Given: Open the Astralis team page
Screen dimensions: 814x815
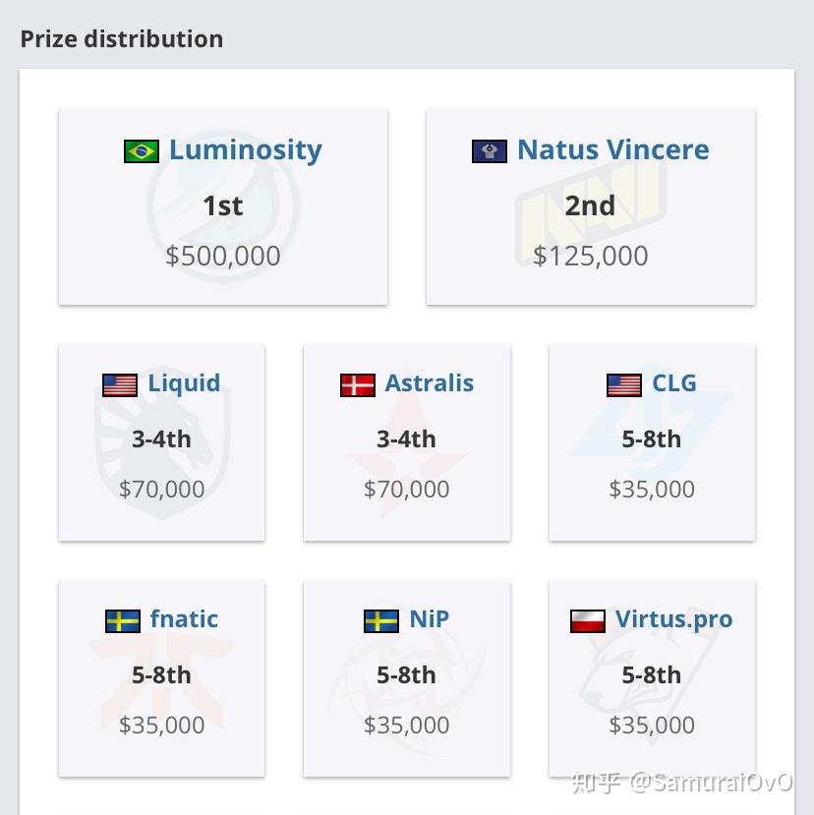Looking at the screenshot, I should click(429, 382).
